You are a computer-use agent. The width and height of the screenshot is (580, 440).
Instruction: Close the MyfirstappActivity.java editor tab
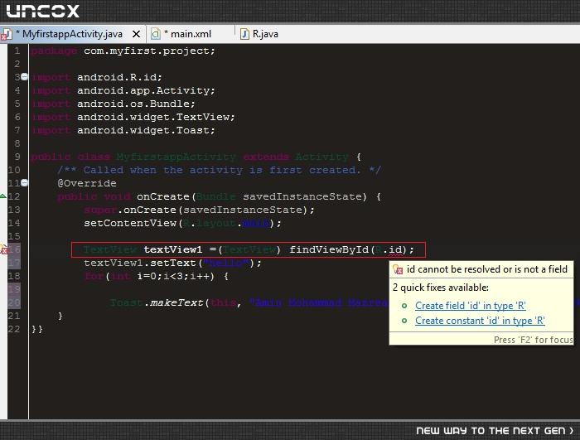pyautogui.click(x=136, y=34)
